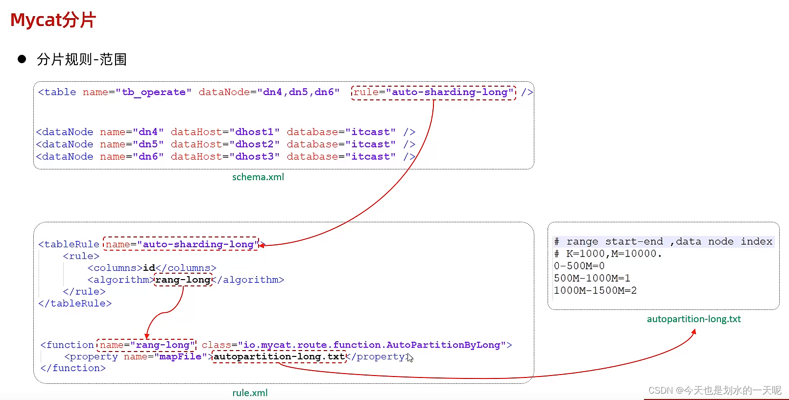Screen dimensions: 789x400
Task: Select the "# range start-end ,data node index" comment
Action: pyautogui.click(x=663, y=241)
